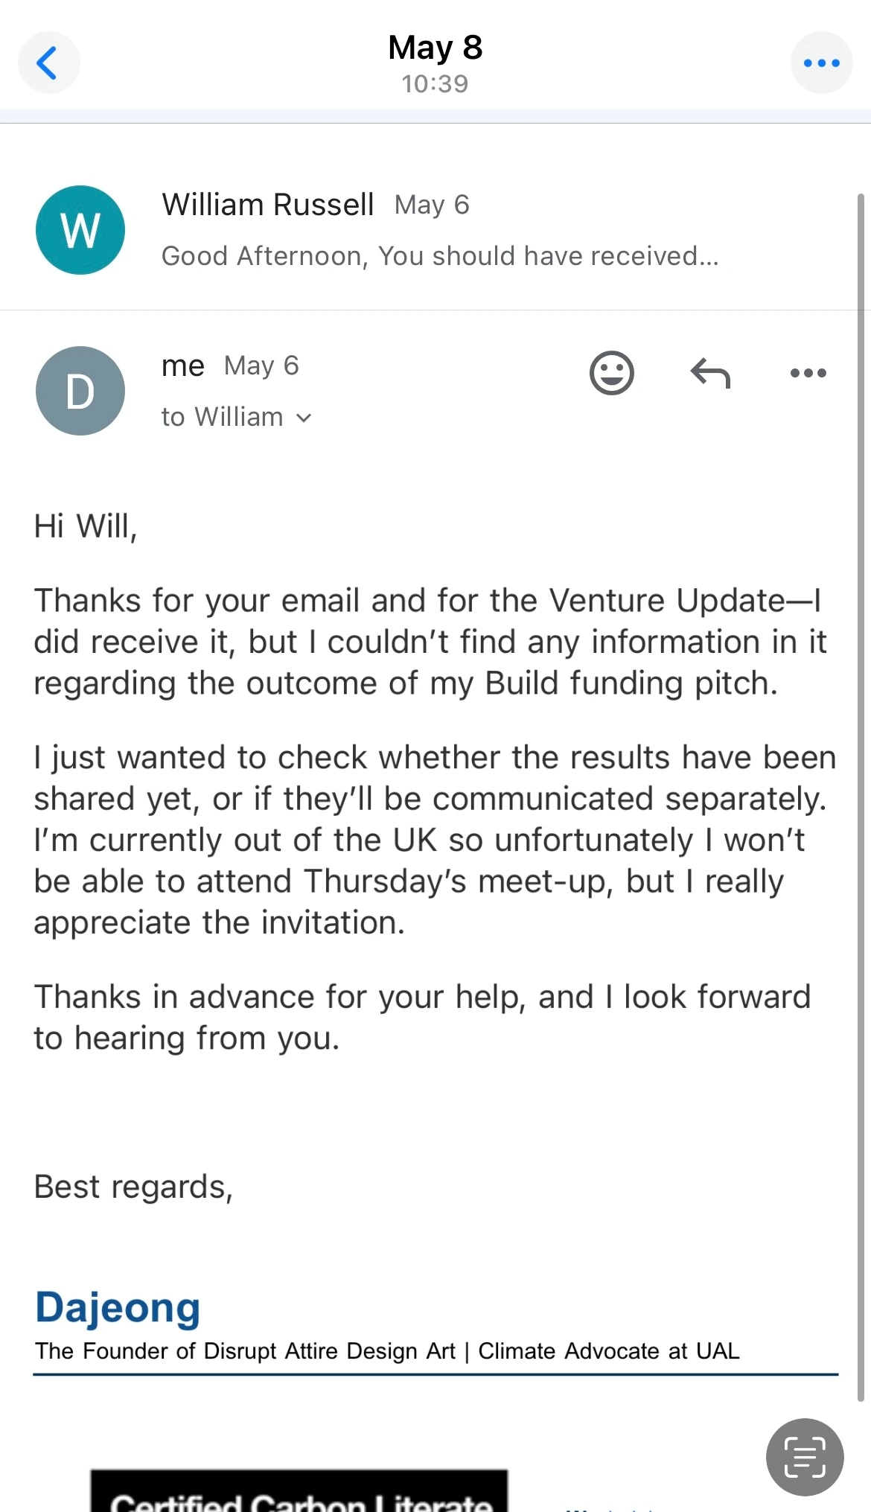Screen dimensions: 871x1512
Task: Tap the live text scan floating button
Action: 805,1457
